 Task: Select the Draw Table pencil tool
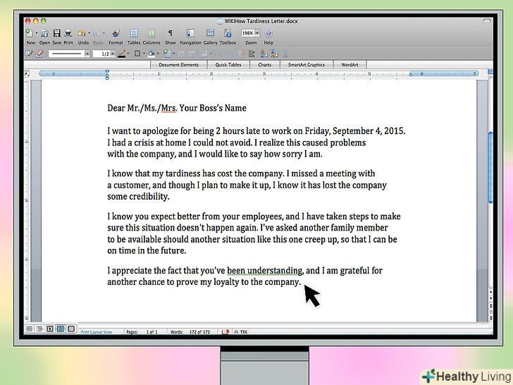[x=29, y=54]
